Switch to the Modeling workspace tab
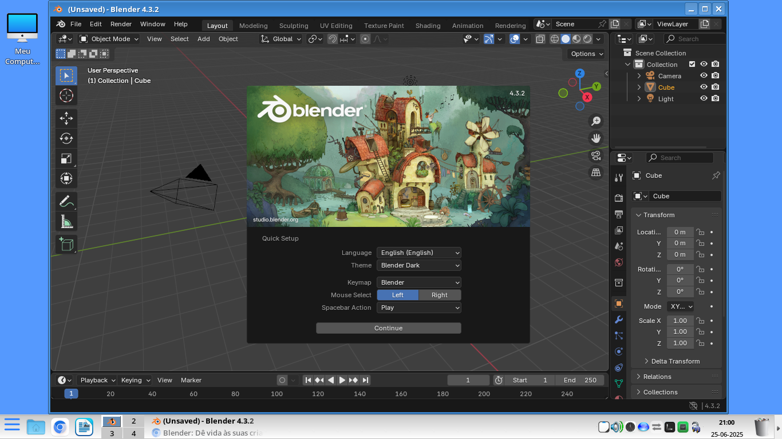Image resolution: width=782 pixels, height=439 pixels. 253,25
